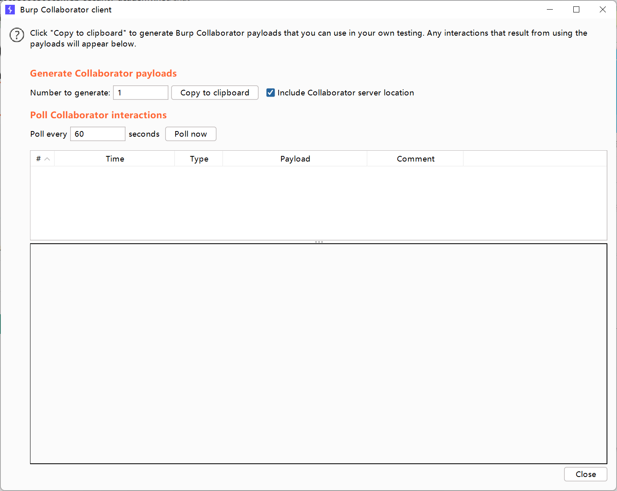This screenshot has width=617, height=491.
Task: Sort table by Comment column
Action: (415, 159)
